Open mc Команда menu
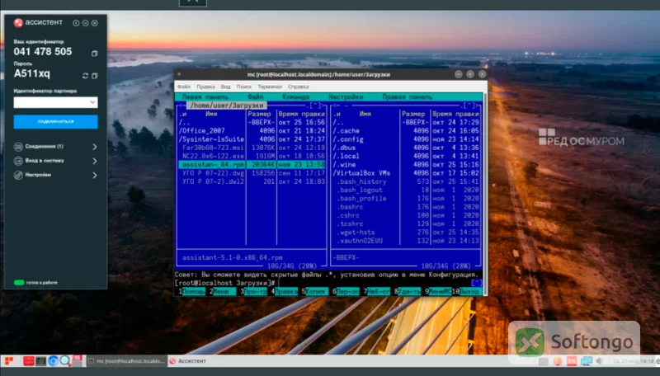The height and width of the screenshot is (376, 660). pyautogui.click(x=296, y=96)
